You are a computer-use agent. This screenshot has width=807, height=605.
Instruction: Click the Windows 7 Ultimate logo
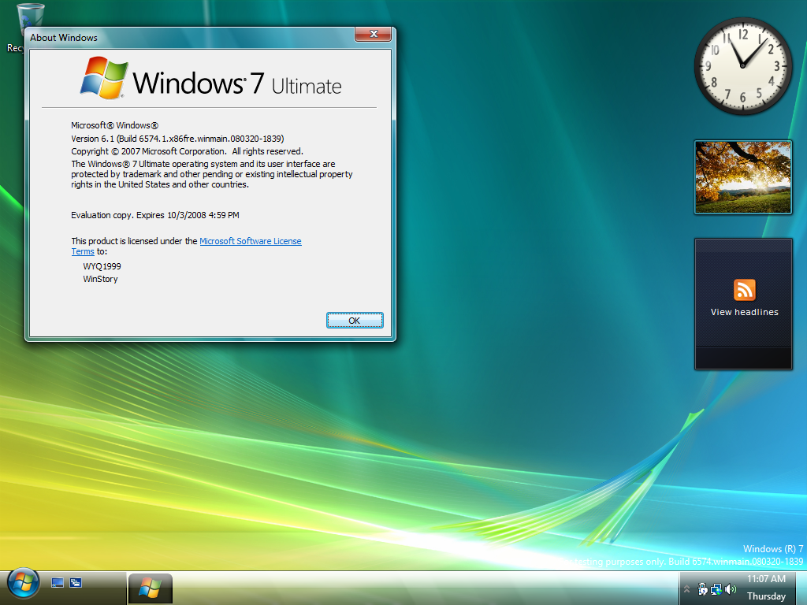211,78
